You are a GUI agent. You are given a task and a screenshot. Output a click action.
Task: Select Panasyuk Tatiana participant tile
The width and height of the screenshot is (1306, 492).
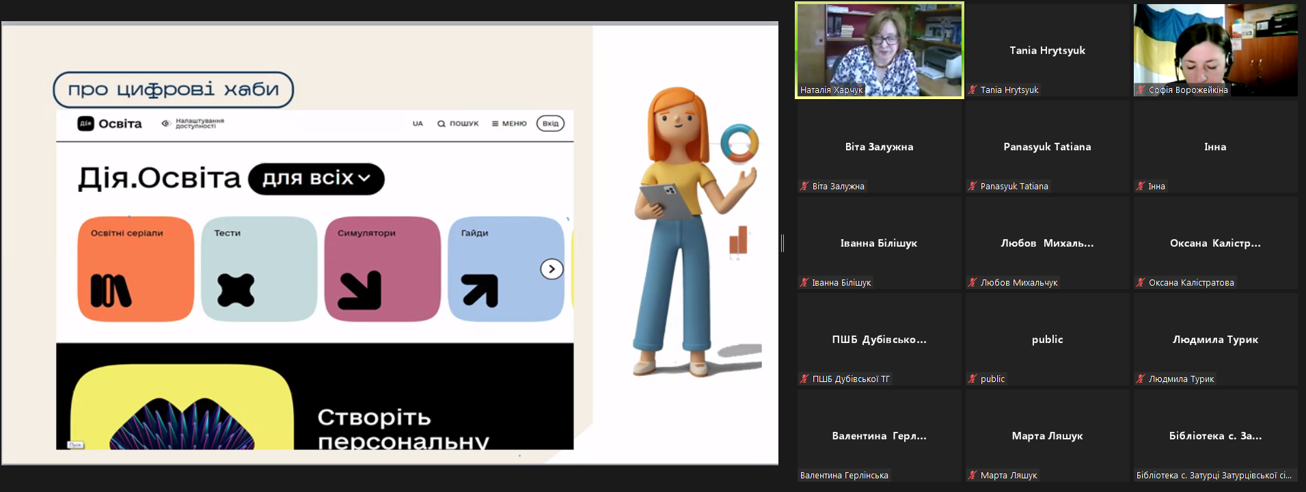(x=1047, y=147)
